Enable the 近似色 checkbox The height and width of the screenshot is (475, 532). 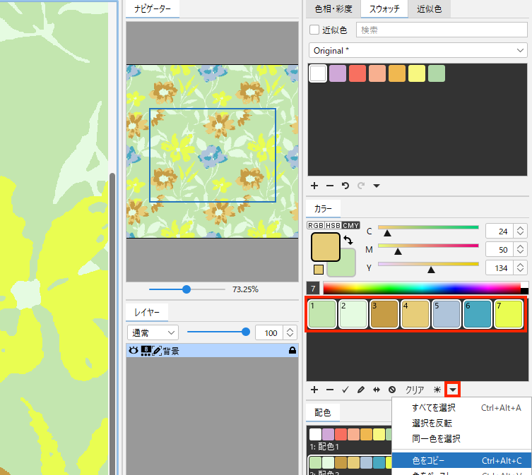point(314,30)
